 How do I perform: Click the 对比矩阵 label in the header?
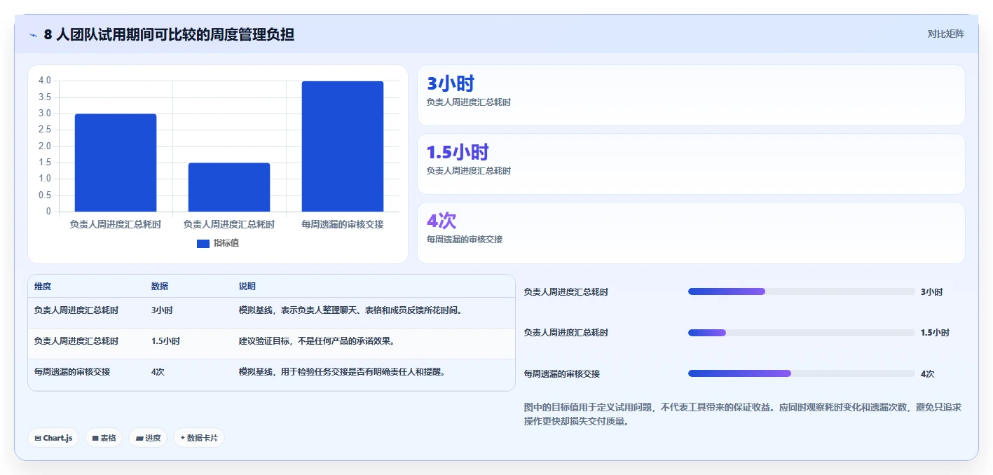coord(945,34)
